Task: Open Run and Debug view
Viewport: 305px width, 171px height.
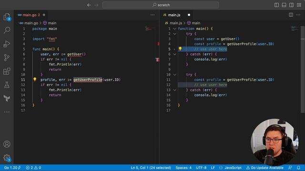Action: tap(7, 44)
